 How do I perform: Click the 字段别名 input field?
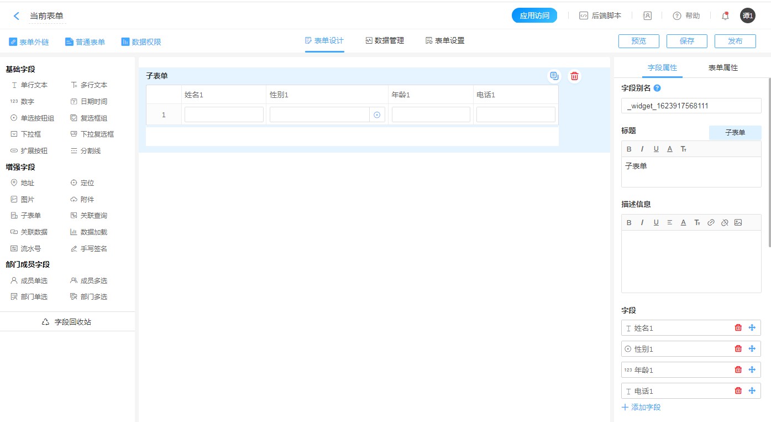[x=691, y=106]
